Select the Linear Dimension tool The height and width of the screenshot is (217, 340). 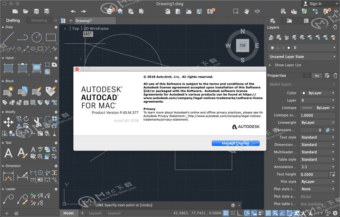coord(8,176)
